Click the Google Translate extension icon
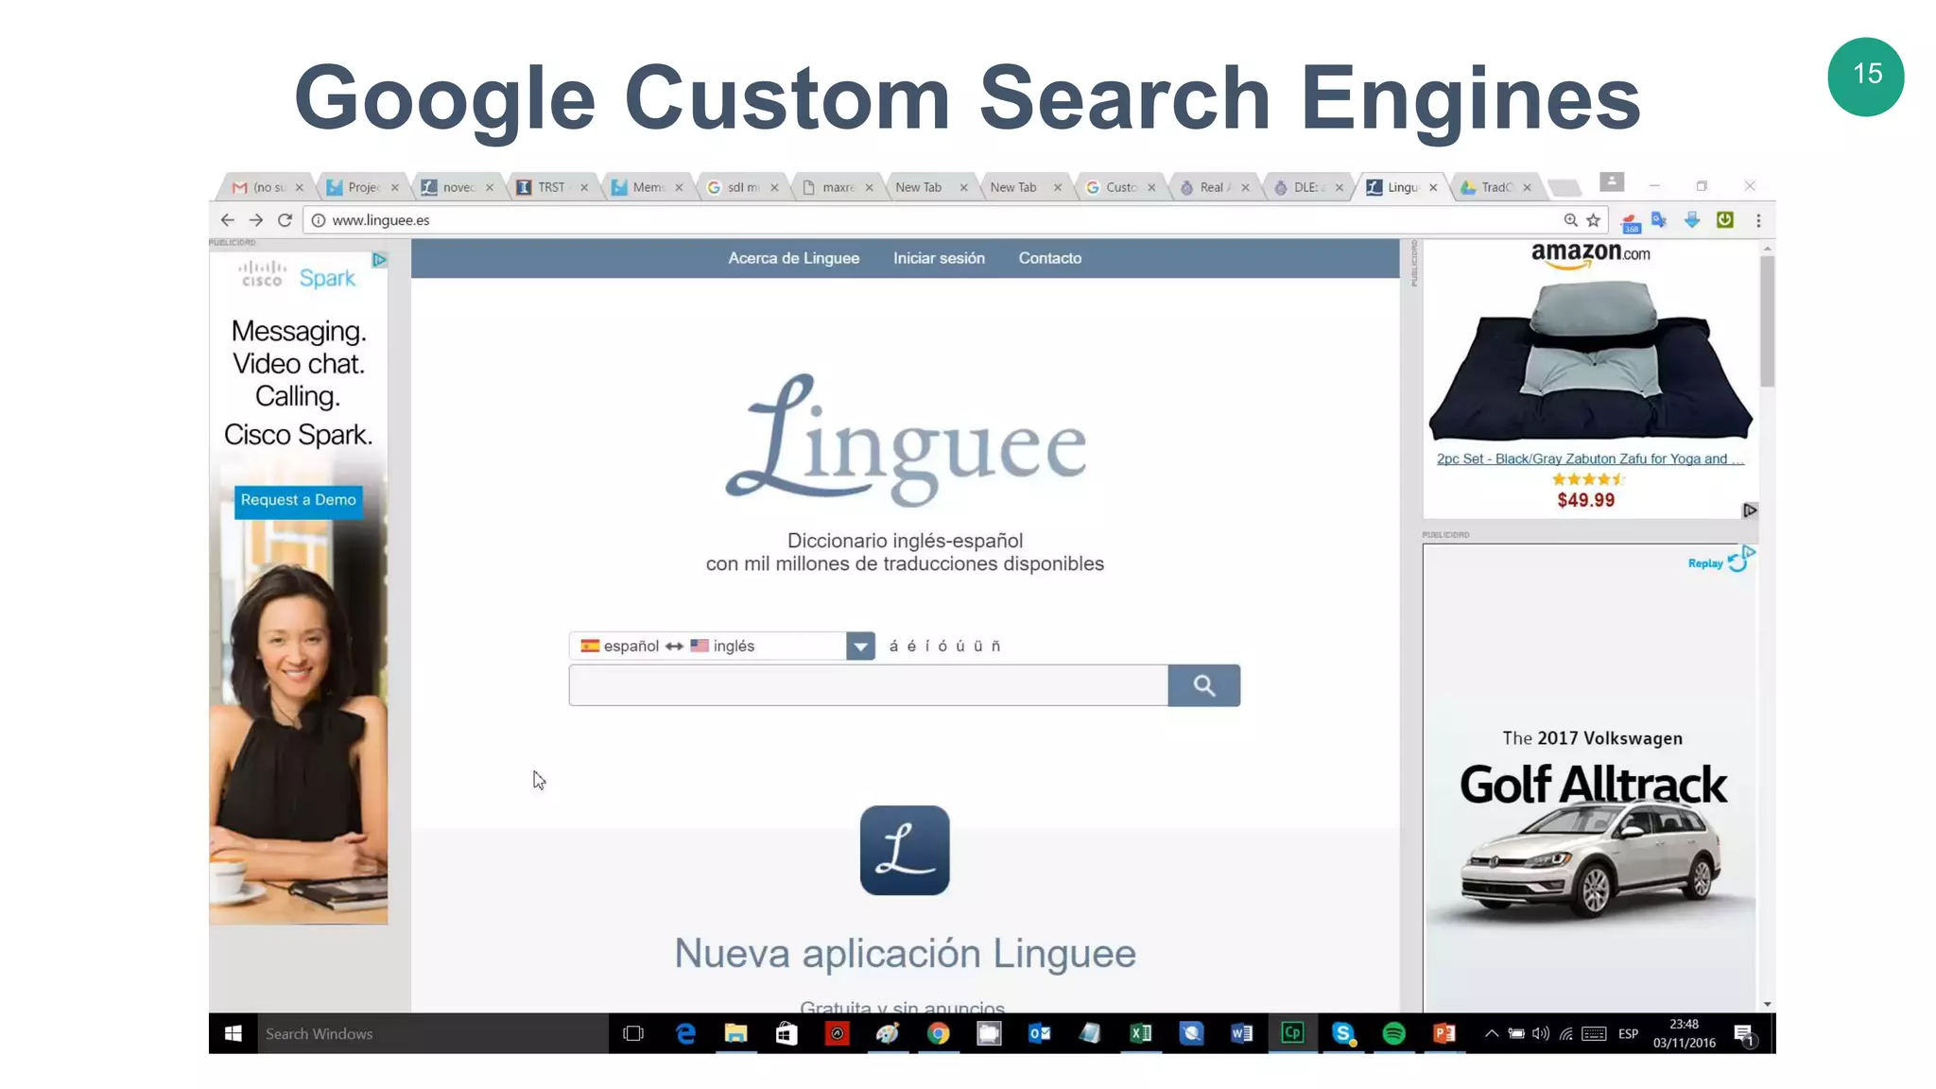Screen dimensions: 1936x1089 tap(1659, 220)
